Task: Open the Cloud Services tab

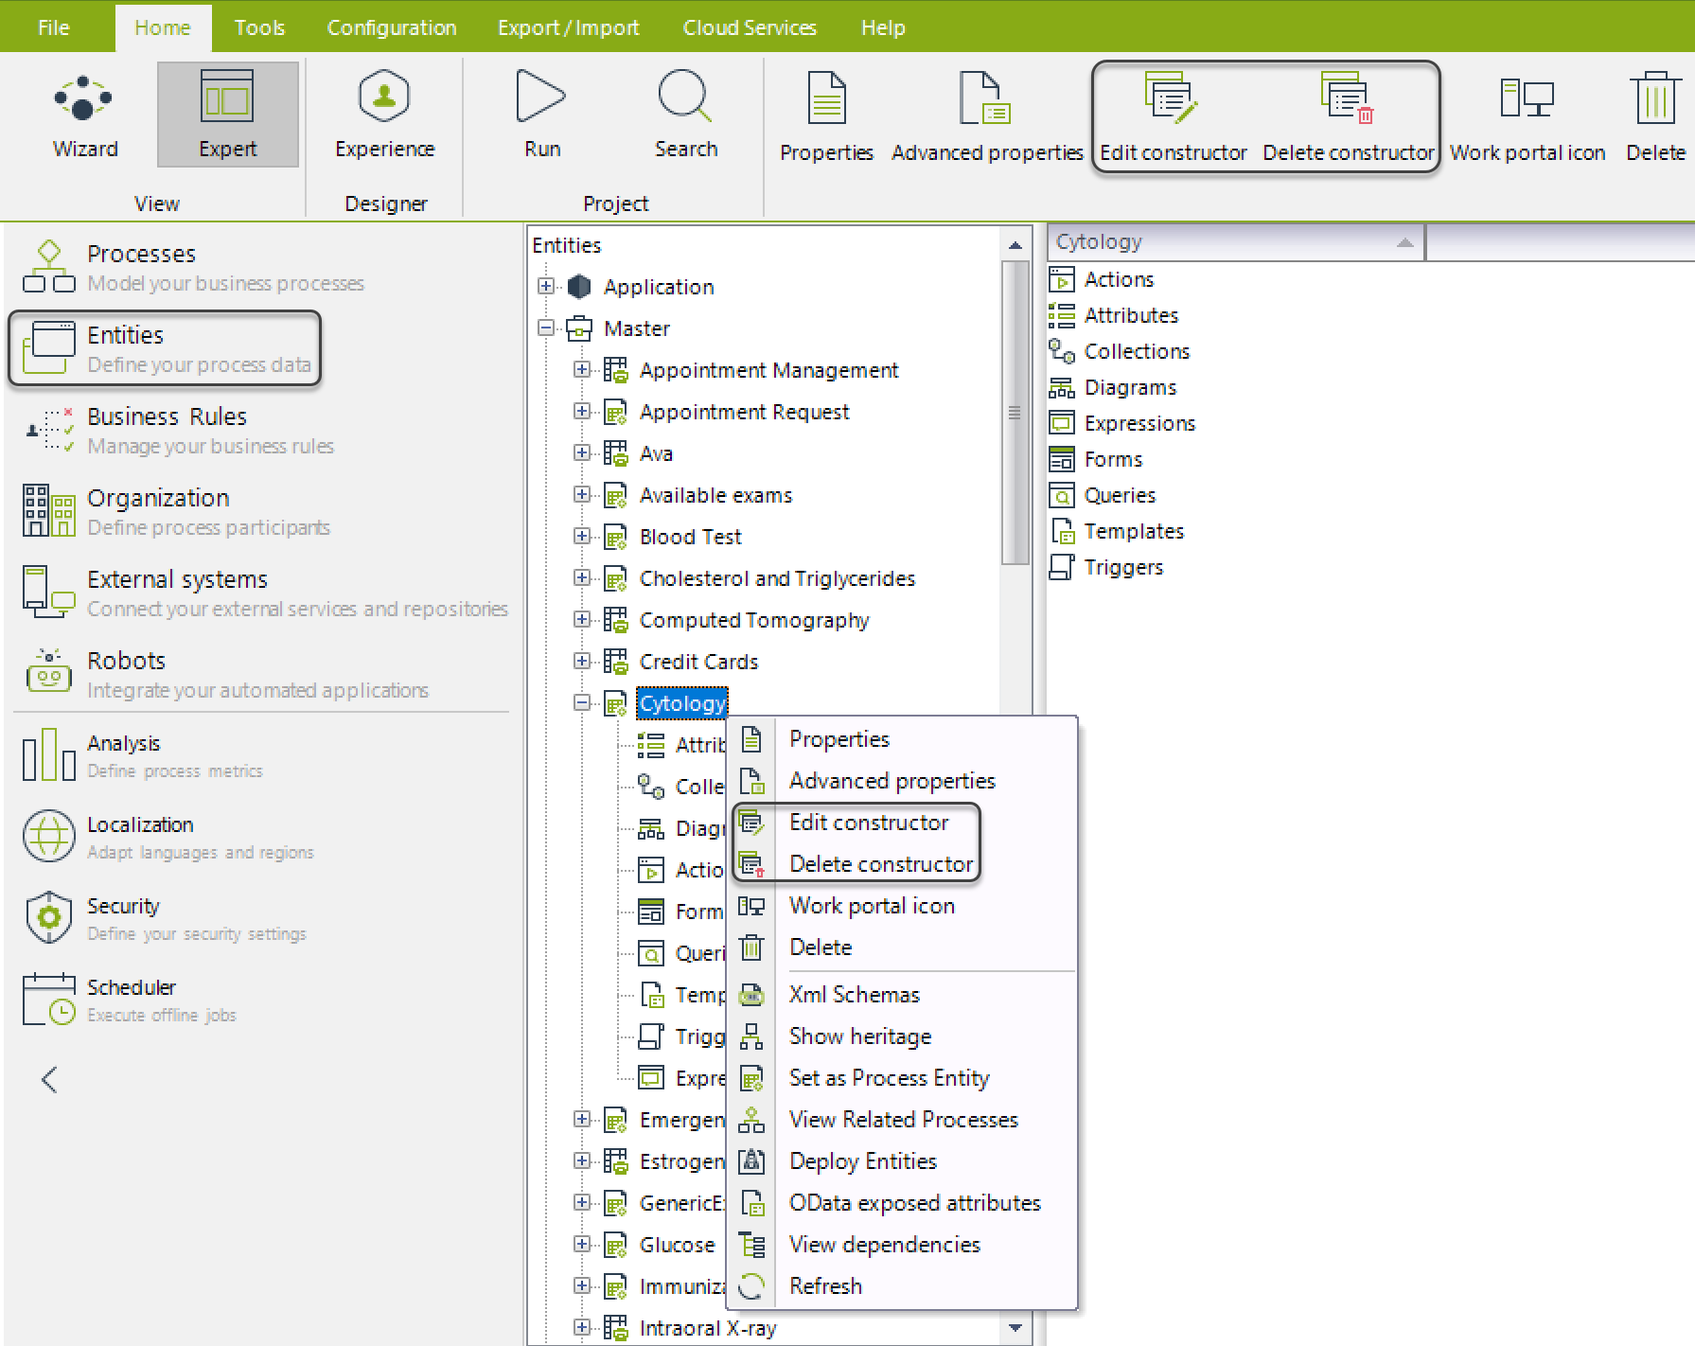Action: 750,27
